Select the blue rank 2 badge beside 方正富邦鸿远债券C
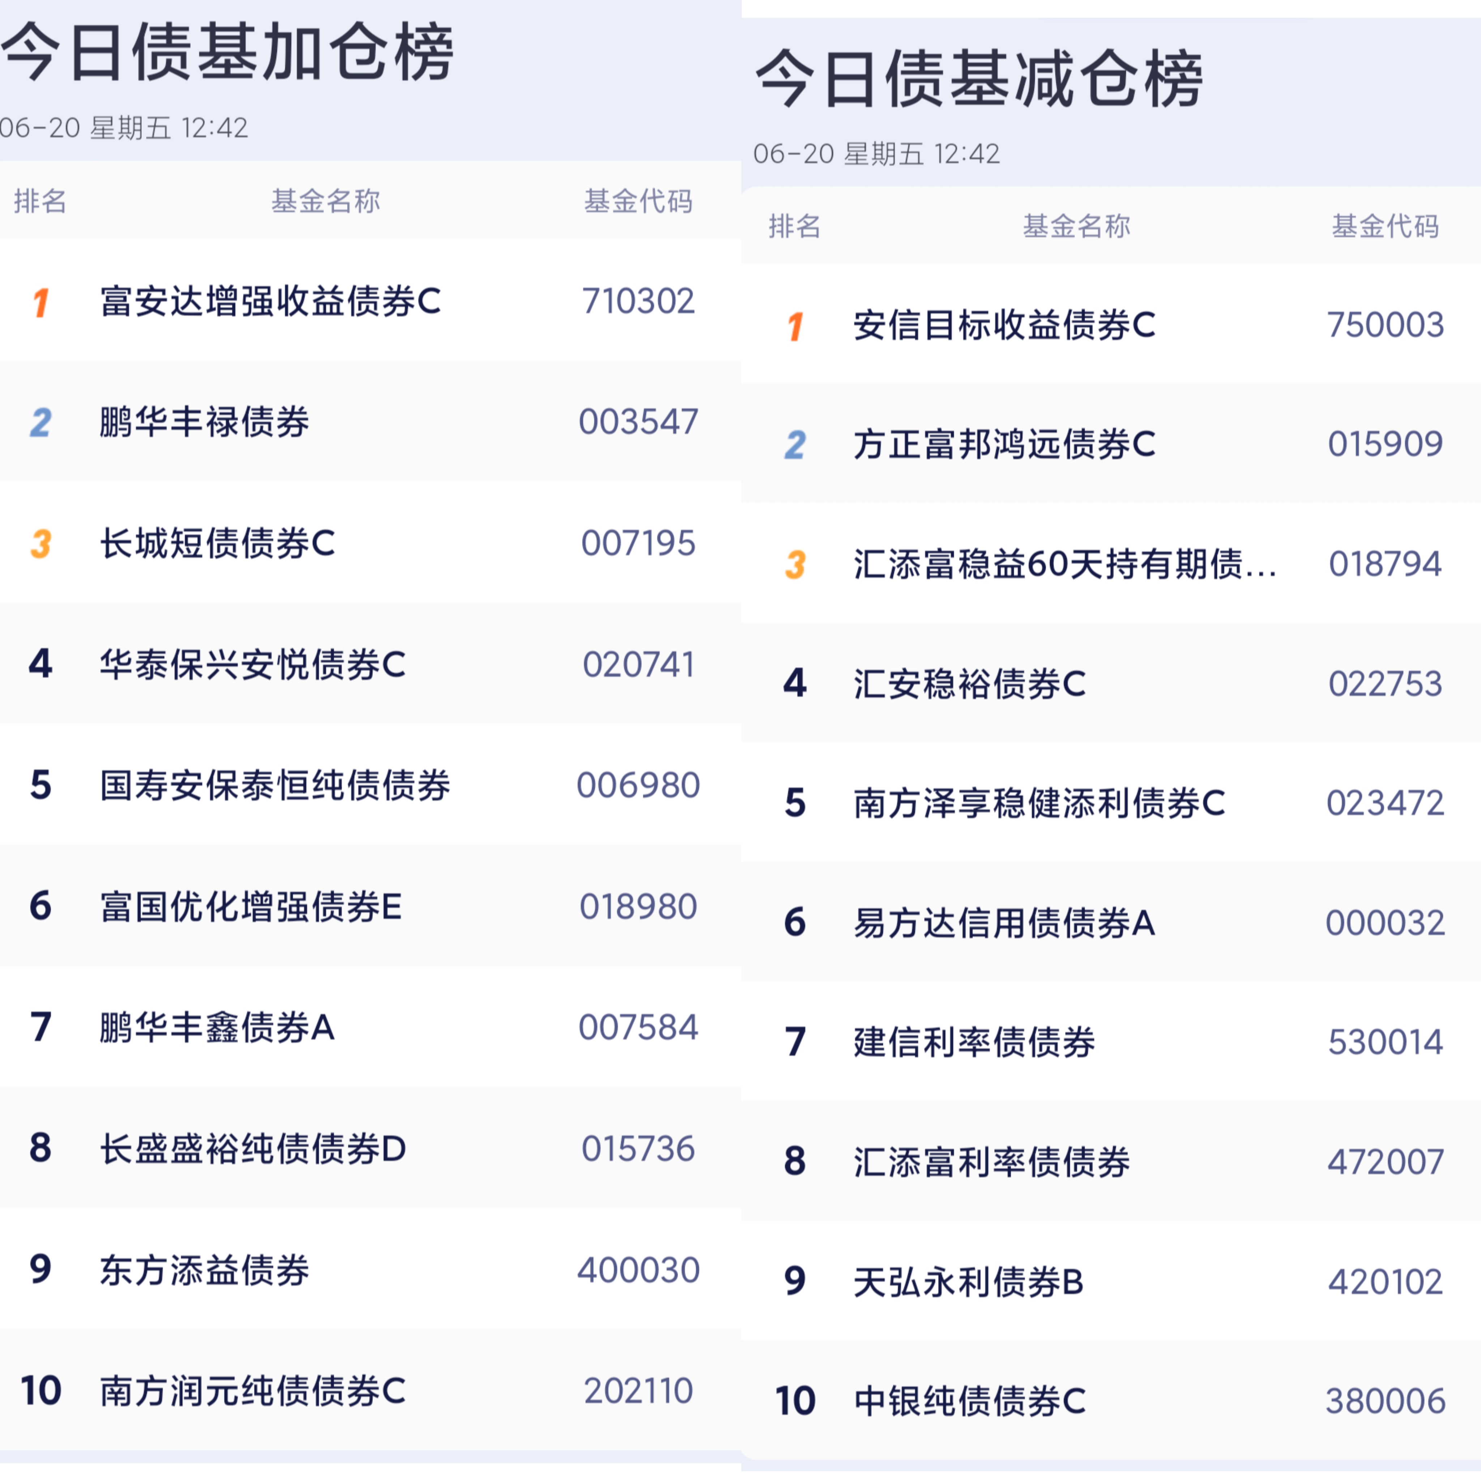This screenshot has height=1481, width=1481. pyautogui.click(x=795, y=445)
